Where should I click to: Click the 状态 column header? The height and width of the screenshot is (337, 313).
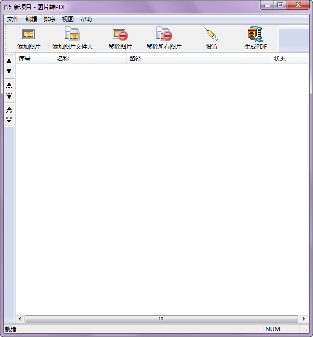click(289, 59)
